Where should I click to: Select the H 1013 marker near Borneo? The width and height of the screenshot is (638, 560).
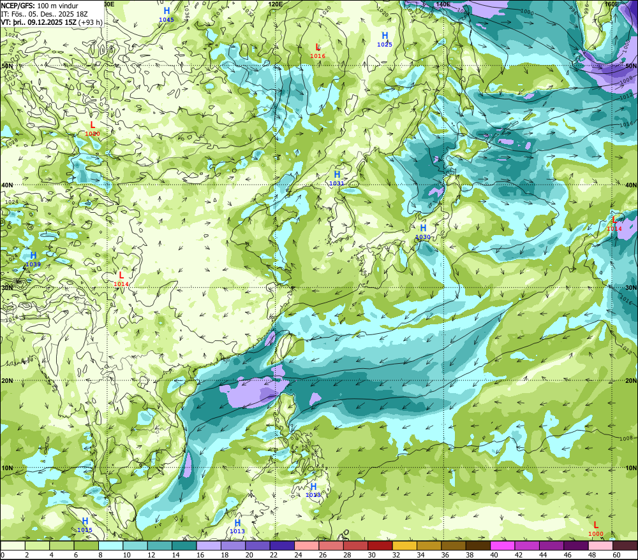[x=237, y=526]
